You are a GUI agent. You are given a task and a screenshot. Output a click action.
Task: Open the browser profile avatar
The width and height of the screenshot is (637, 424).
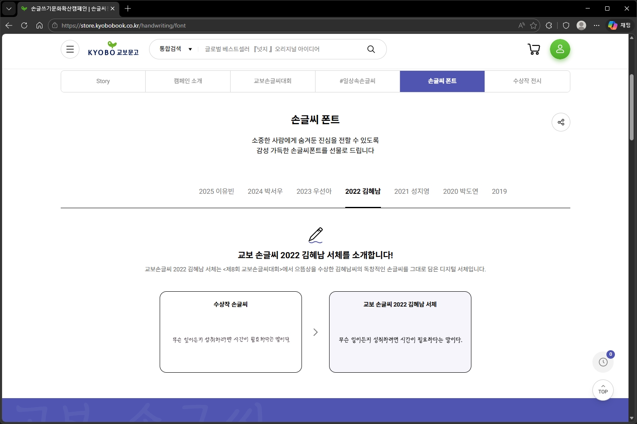[581, 25]
